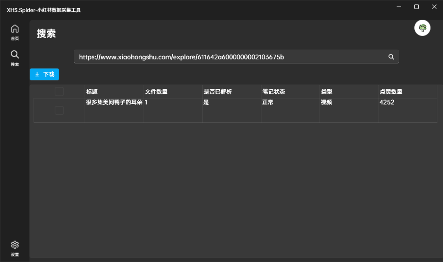Click the 是否已解析 column header
The width and height of the screenshot is (443, 262).
(x=232, y=91)
